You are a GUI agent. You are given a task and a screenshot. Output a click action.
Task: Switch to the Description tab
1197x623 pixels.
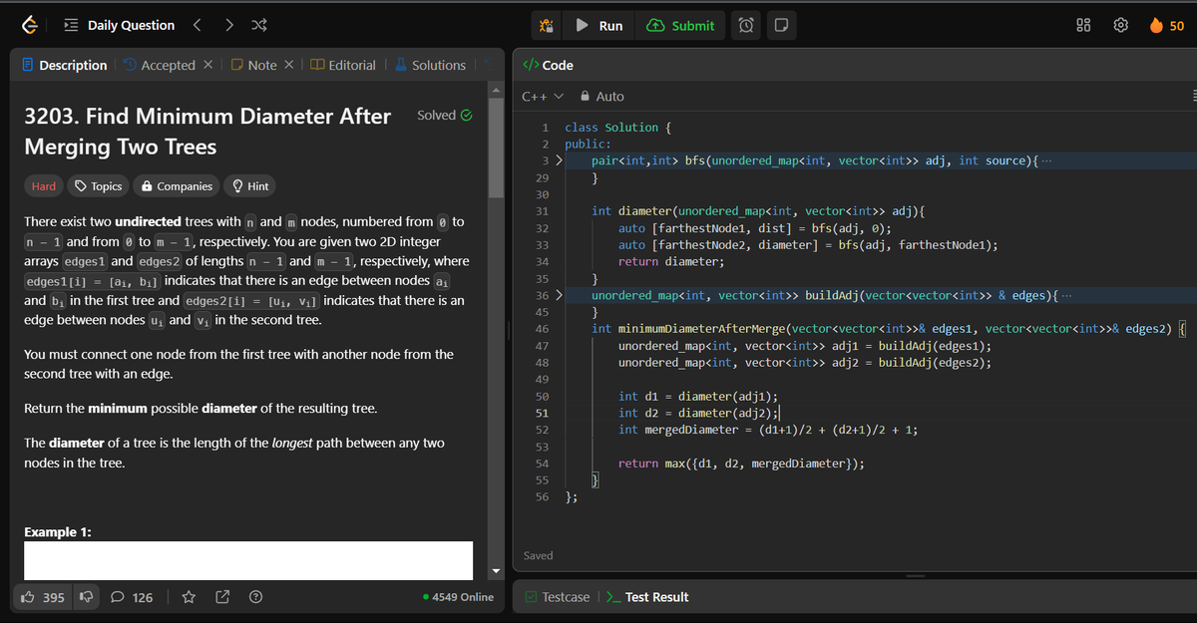point(65,65)
